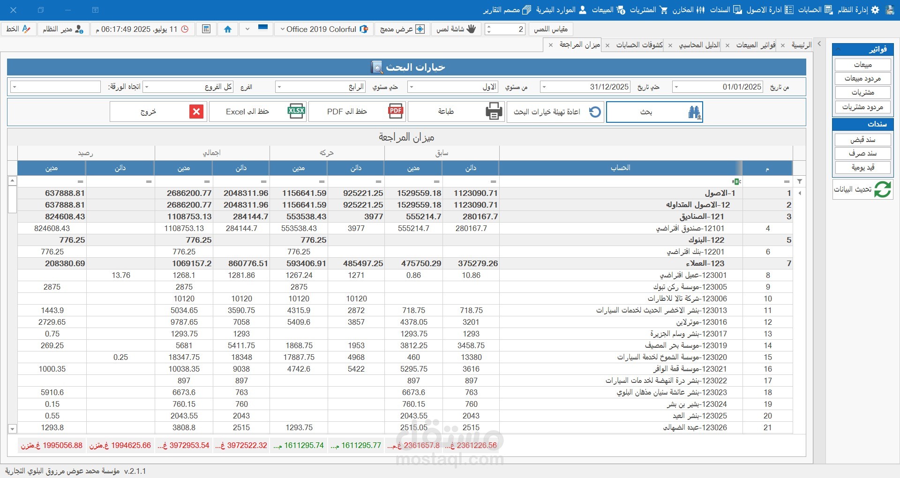
Task: Open the branch dropdown (كل الفروع)
Action: pyautogui.click(x=147, y=87)
